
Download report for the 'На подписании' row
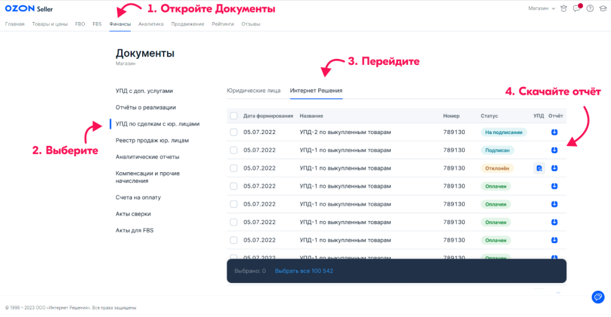tap(554, 132)
